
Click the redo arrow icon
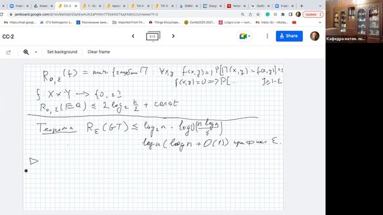[x=8, y=52]
